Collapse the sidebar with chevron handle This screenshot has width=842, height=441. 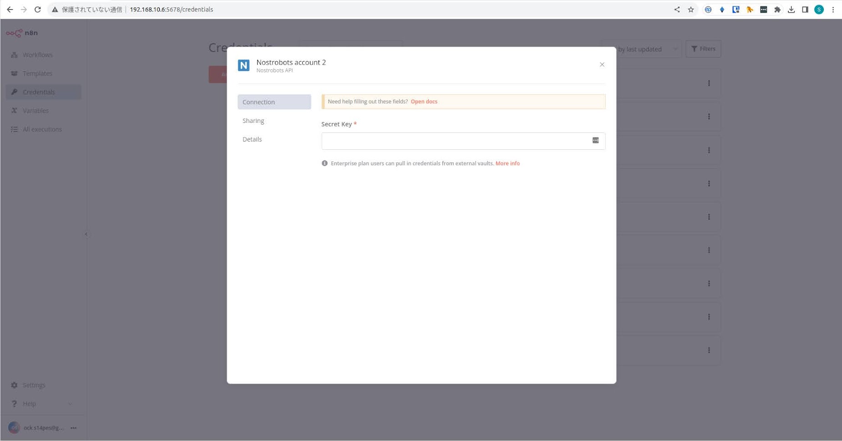coord(86,234)
